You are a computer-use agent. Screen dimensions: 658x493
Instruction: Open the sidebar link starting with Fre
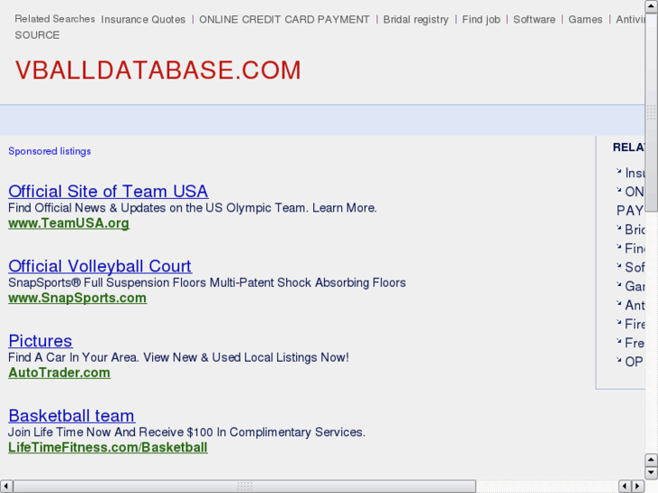pyautogui.click(x=634, y=343)
